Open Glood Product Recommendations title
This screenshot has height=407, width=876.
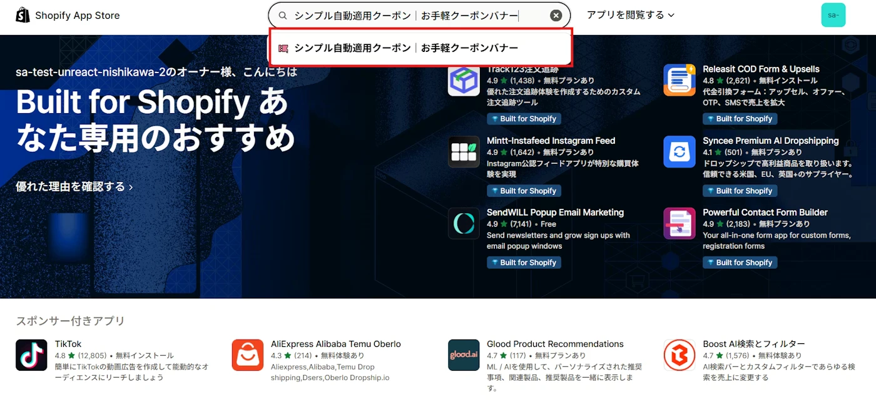click(x=555, y=344)
